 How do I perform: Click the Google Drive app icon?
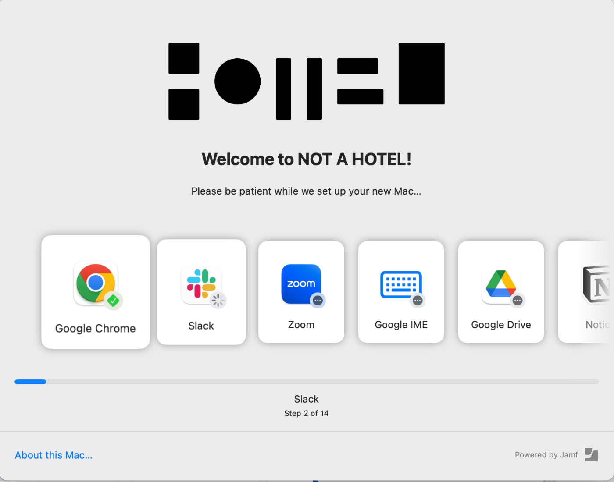pos(501,284)
